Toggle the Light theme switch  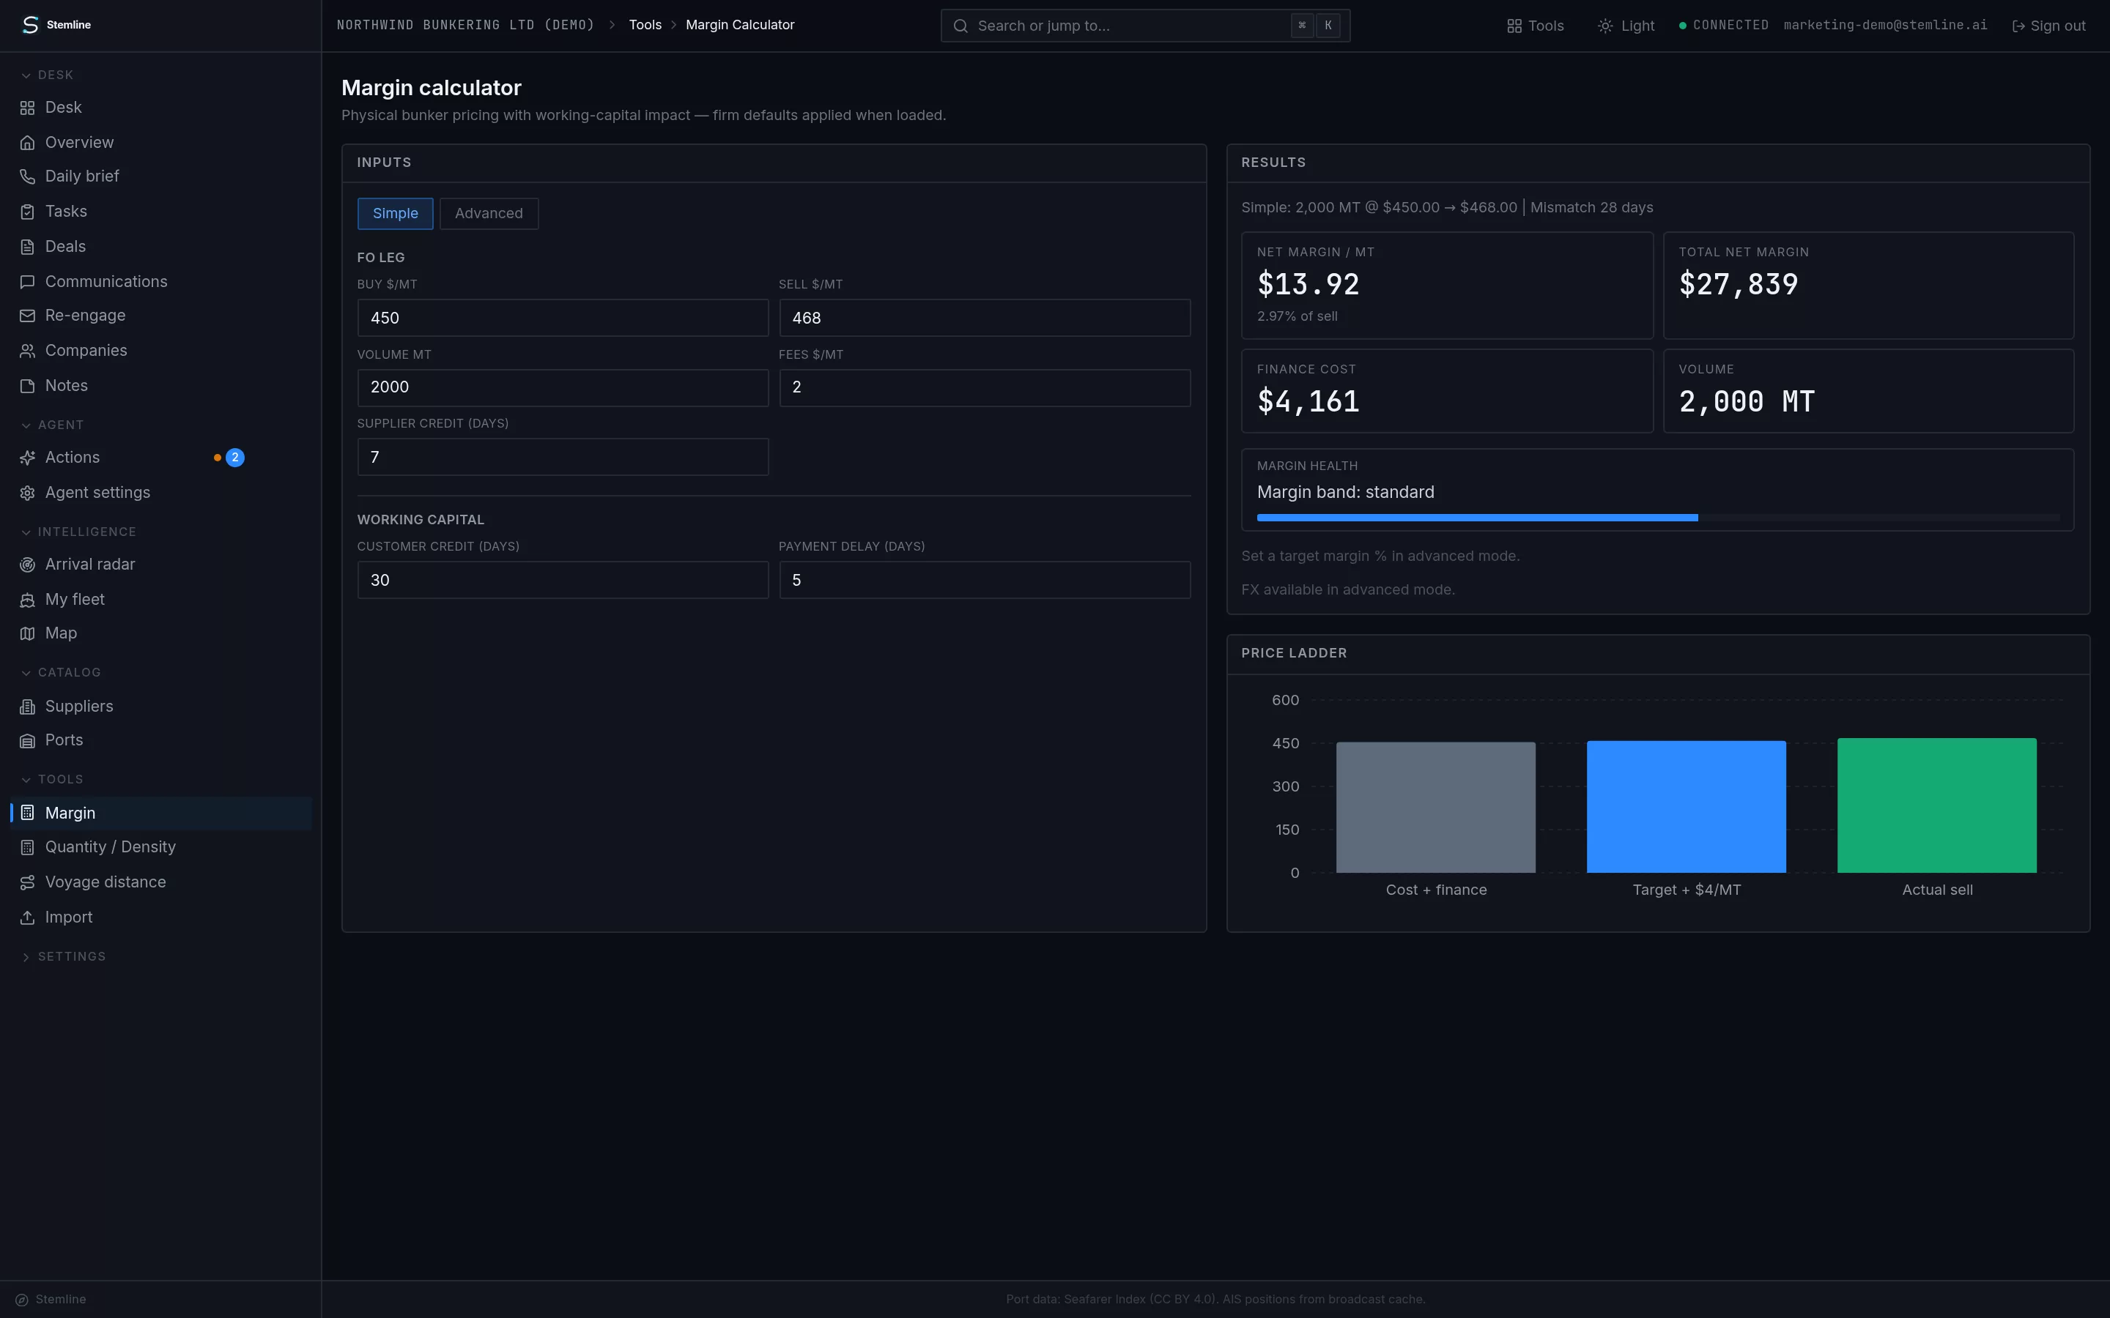[x=1625, y=26]
